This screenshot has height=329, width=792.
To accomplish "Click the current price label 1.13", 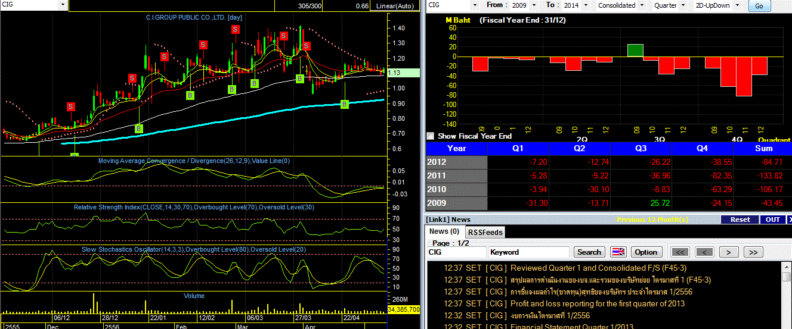I will [403, 73].
